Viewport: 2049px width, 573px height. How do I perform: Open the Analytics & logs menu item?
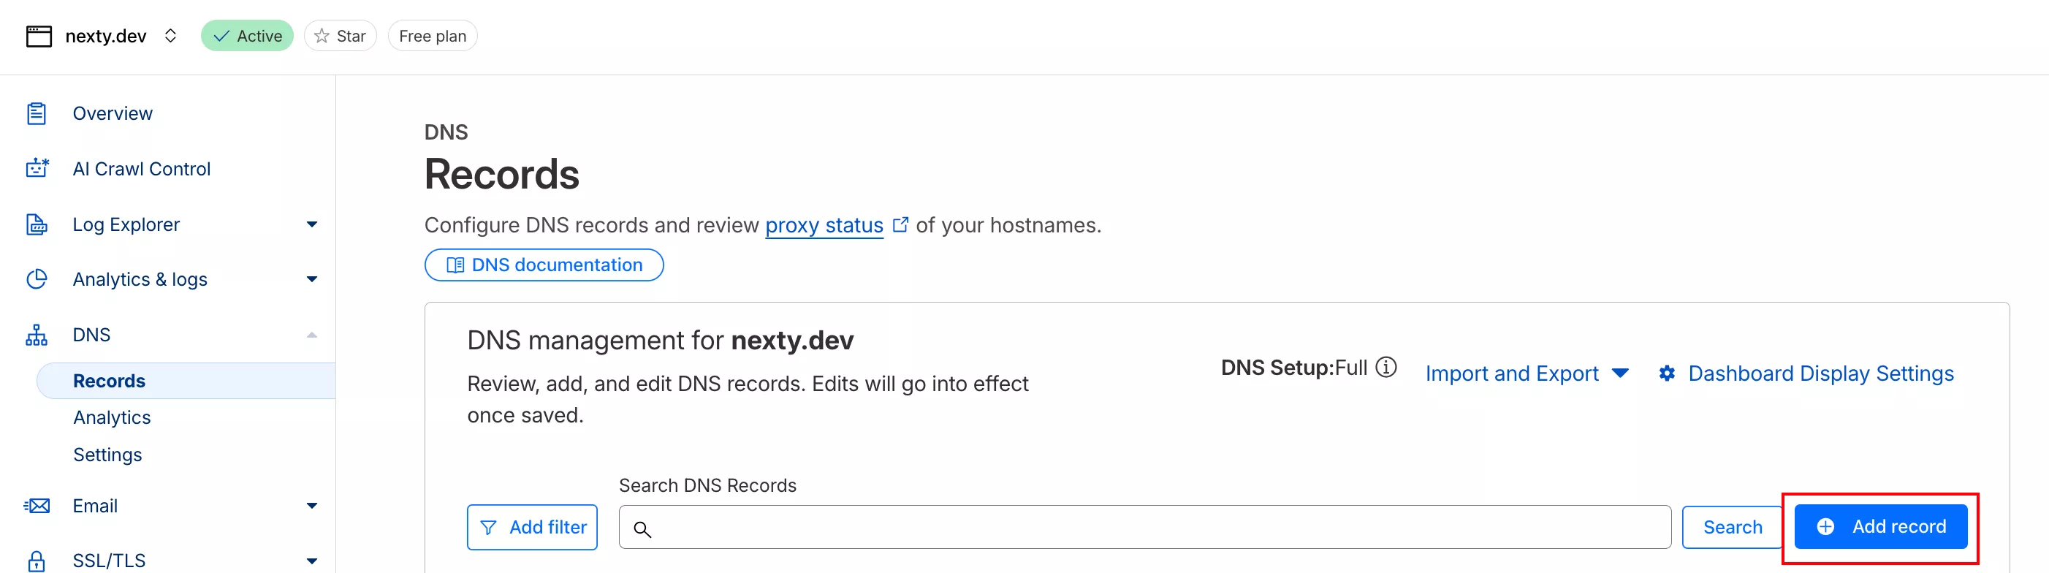point(140,279)
